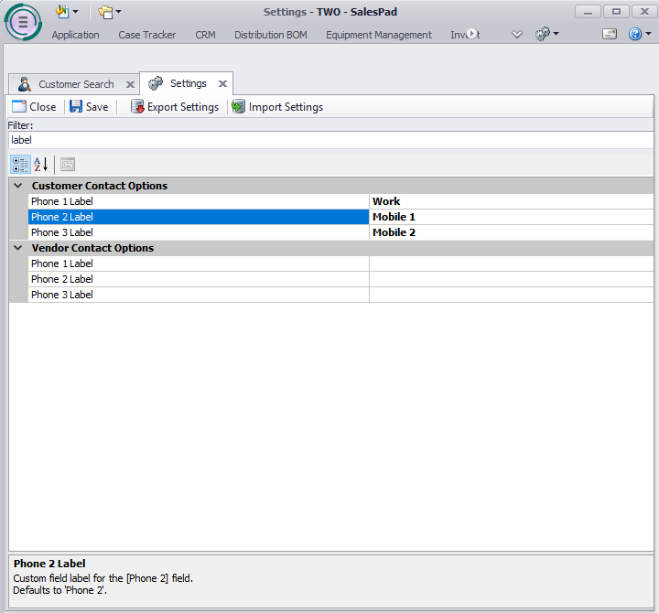Open the Equipment Management menu
Image resolution: width=659 pixels, height=613 pixels.
click(x=378, y=35)
